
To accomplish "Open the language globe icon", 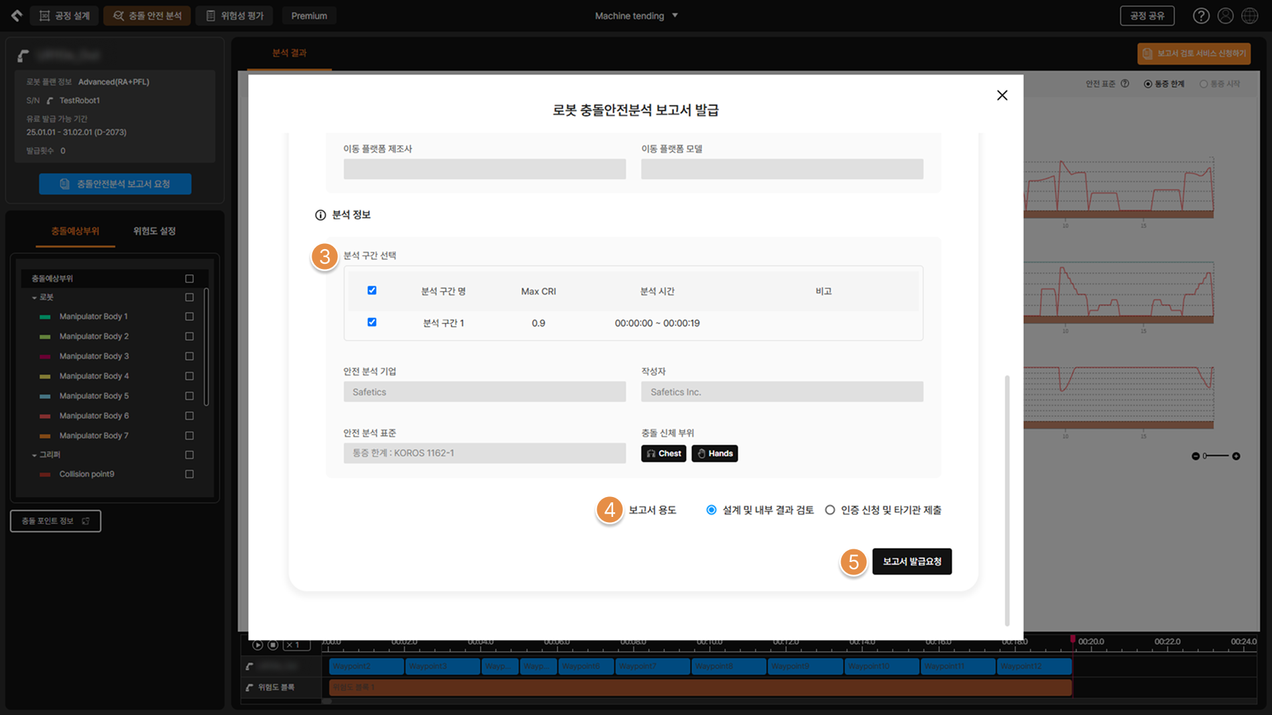I will pos(1249,16).
